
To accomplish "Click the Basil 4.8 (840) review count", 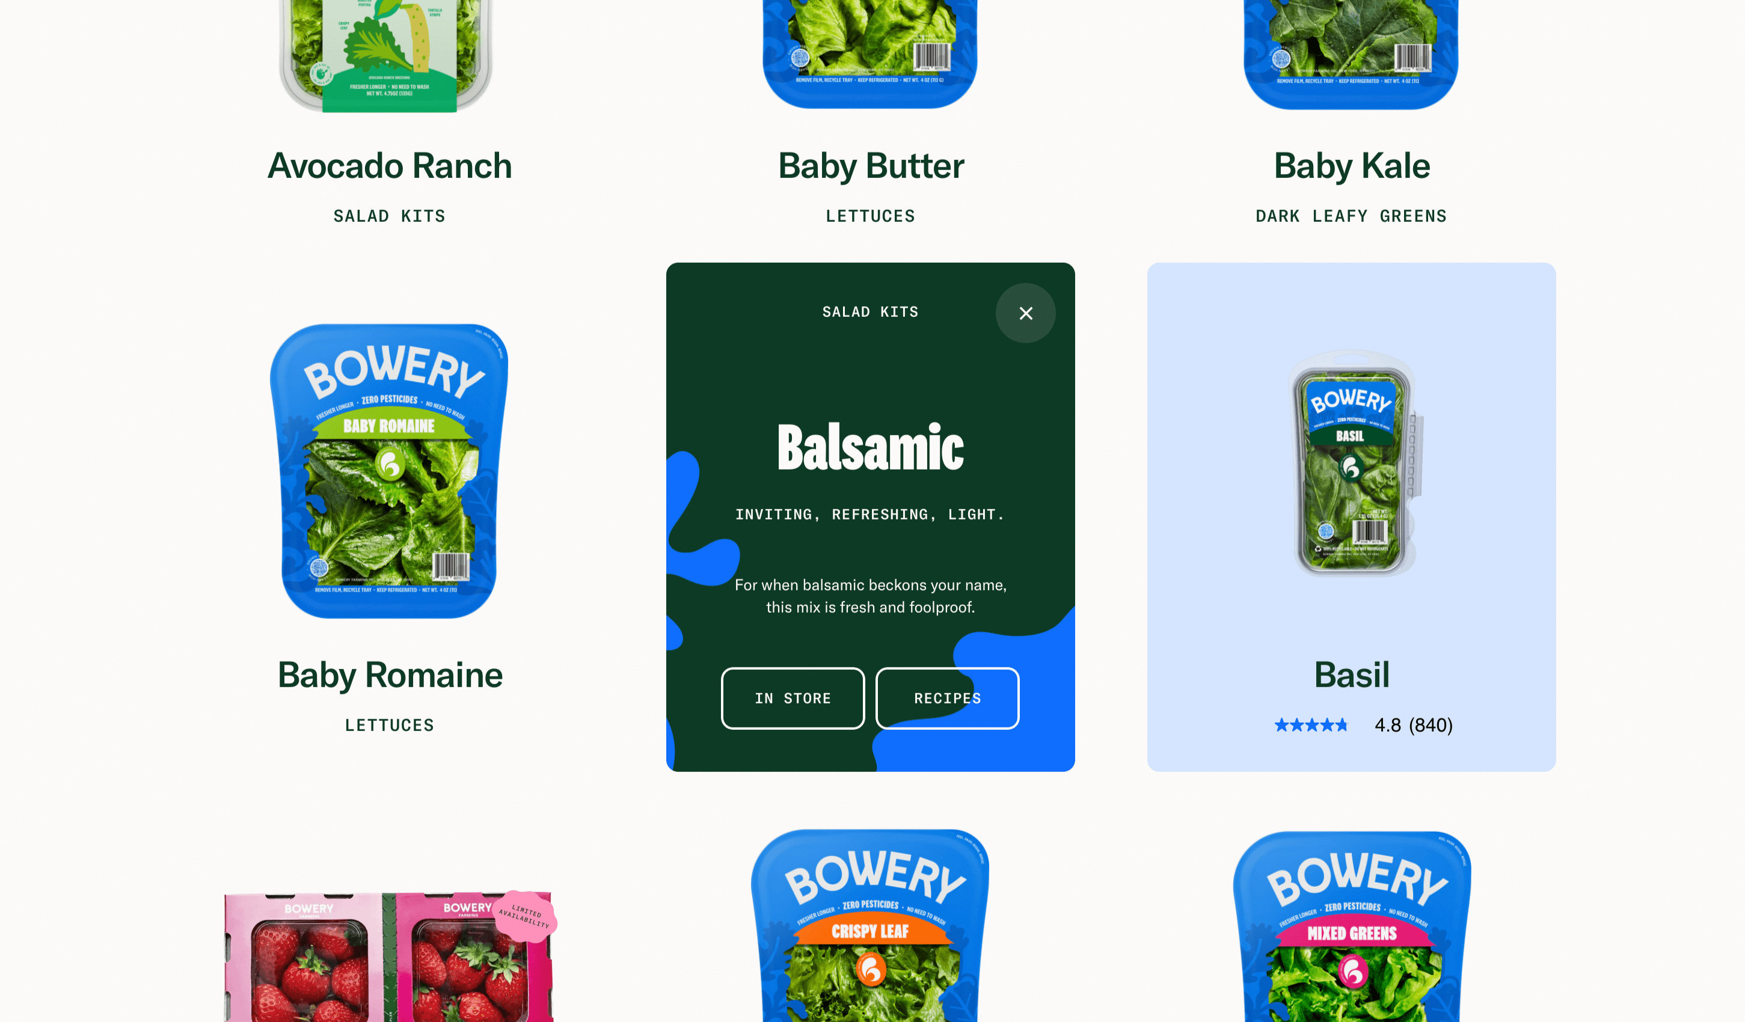I will (x=1413, y=725).
